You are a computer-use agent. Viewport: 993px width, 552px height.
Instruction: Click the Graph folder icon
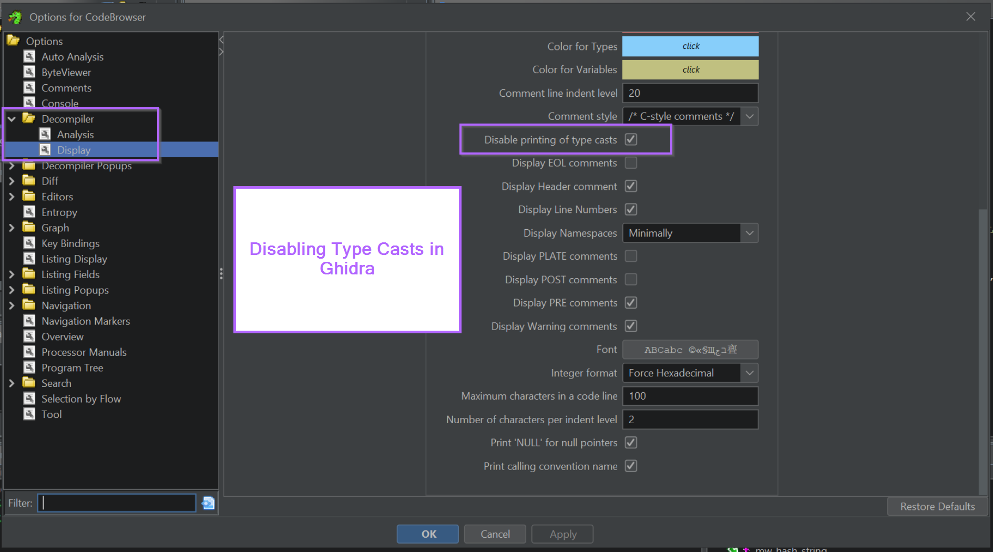29,227
